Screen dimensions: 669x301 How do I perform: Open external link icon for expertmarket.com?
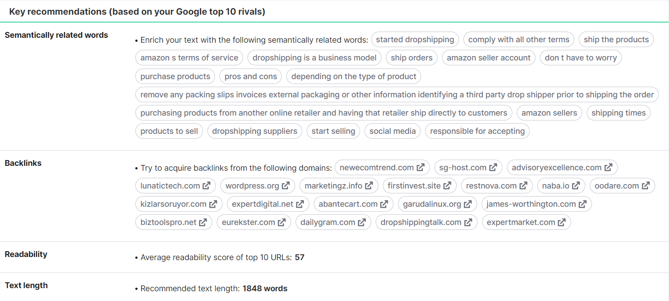(x=562, y=222)
